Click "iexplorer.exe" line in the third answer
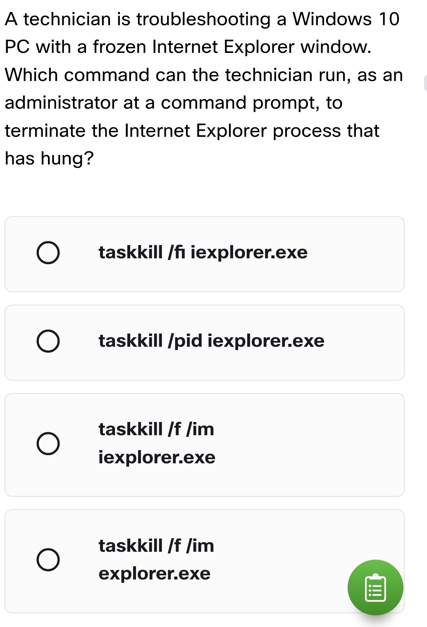Screen dimensions: 427x627 (157, 457)
